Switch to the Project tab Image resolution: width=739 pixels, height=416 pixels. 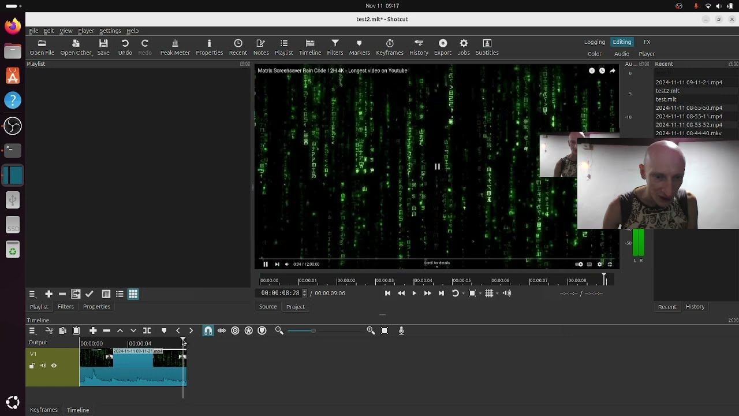(x=295, y=307)
